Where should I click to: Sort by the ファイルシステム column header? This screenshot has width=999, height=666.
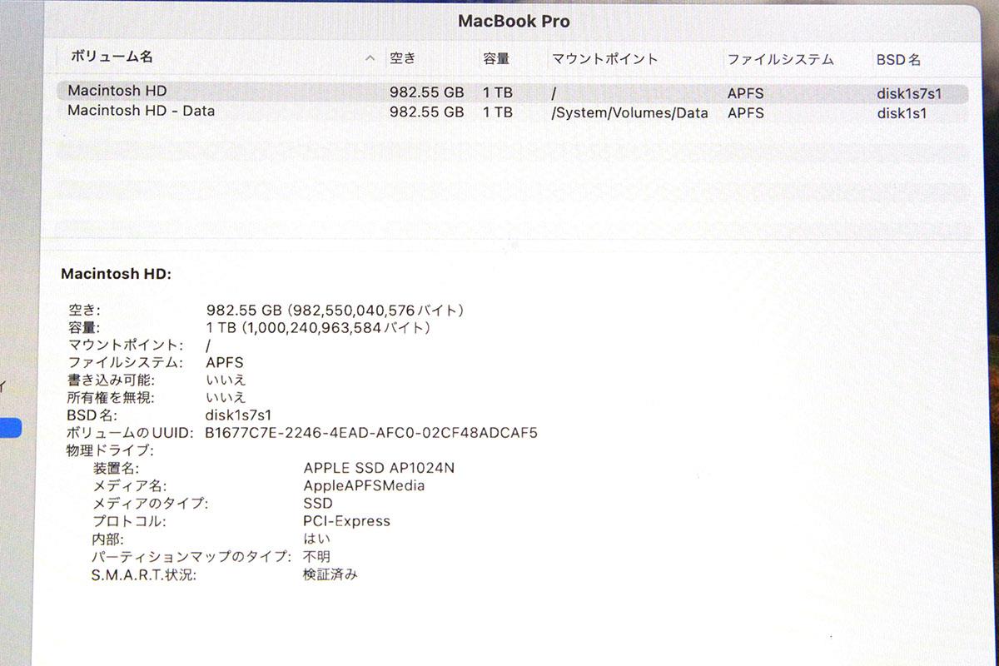[x=780, y=60]
